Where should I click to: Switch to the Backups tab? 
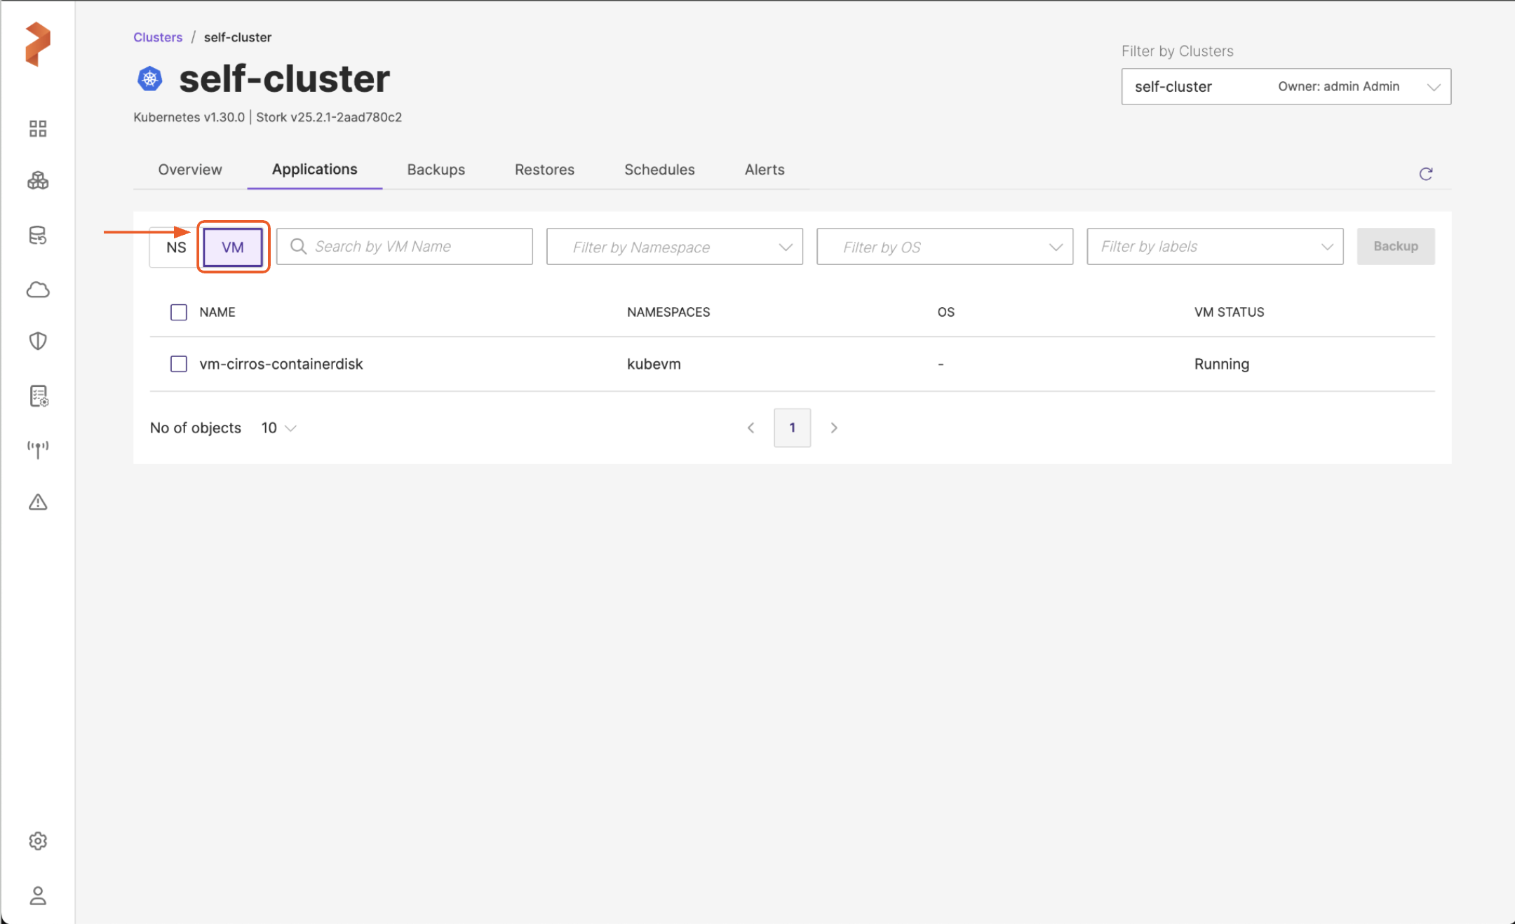pos(436,170)
